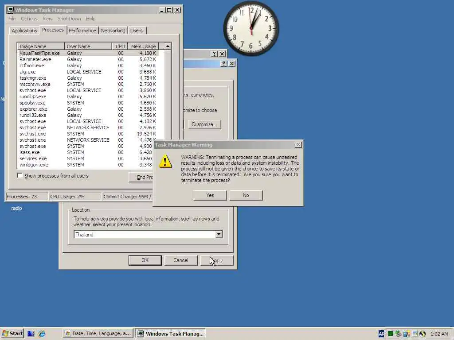Close the Task Manager Warning dialog

pos(298,145)
